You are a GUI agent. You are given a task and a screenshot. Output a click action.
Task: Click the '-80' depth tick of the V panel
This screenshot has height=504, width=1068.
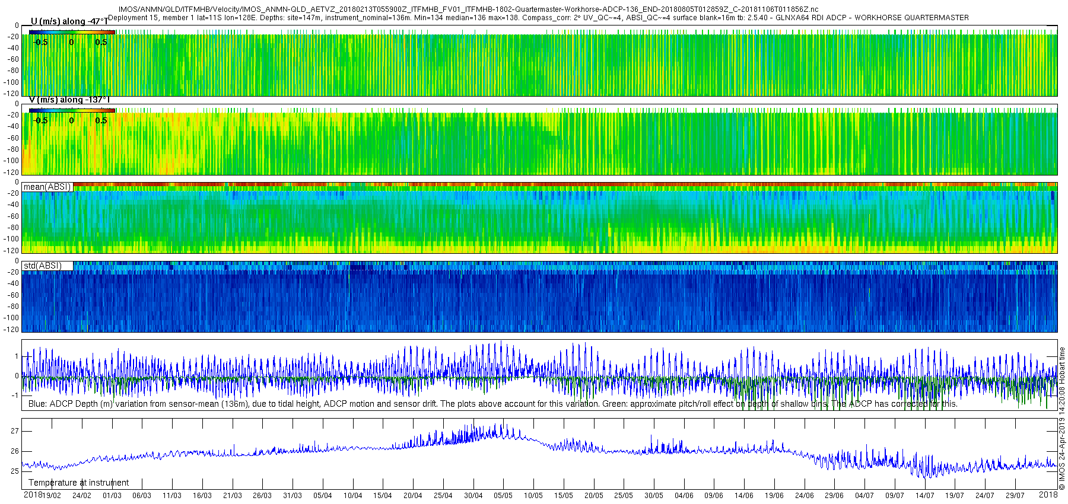pyautogui.click(x=12, y=149)
